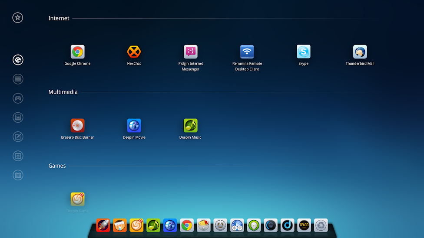Open network and Bluetooth icon in dock
This screenshot has width=424, height=238.
[x=237, y=225]
